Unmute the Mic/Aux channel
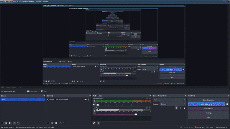This screenshot has width=230, height=129. pos(94,114)
